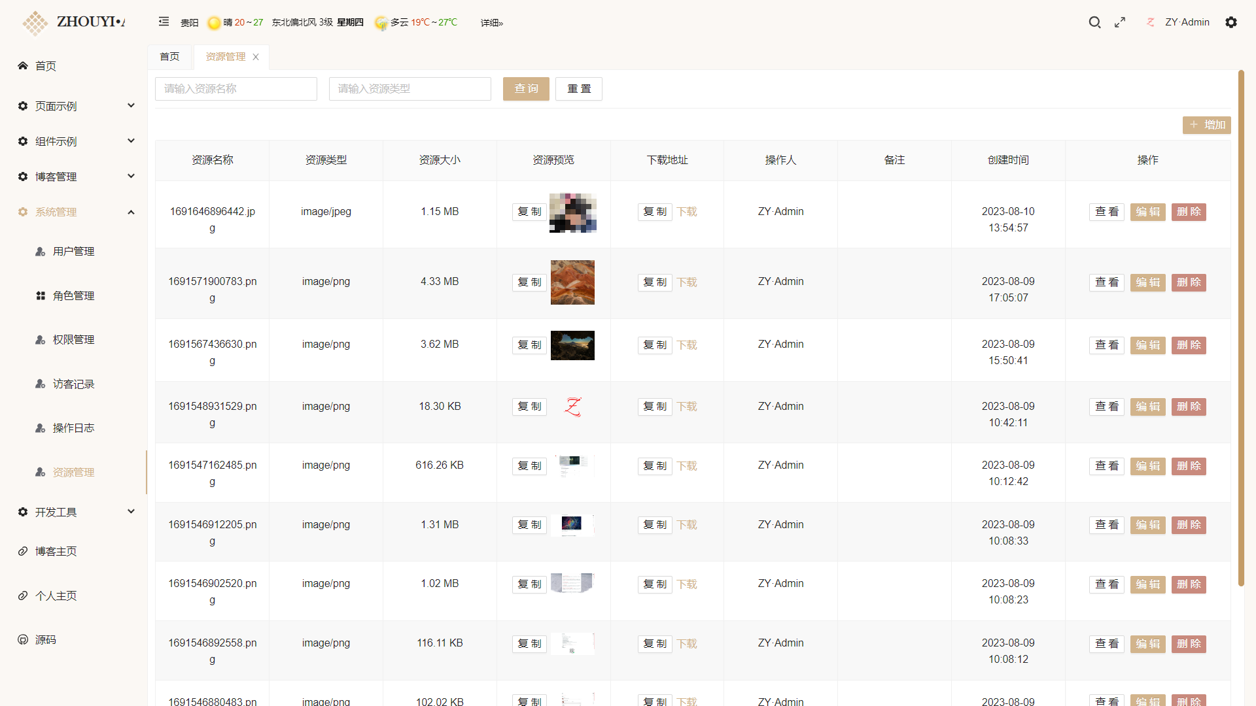
Task: Click the 请输入资源名称 input field
Action: pos(235,88)
